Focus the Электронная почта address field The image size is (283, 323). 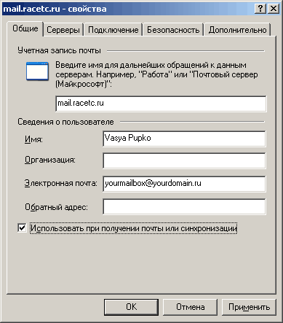[x=184, y=184]
